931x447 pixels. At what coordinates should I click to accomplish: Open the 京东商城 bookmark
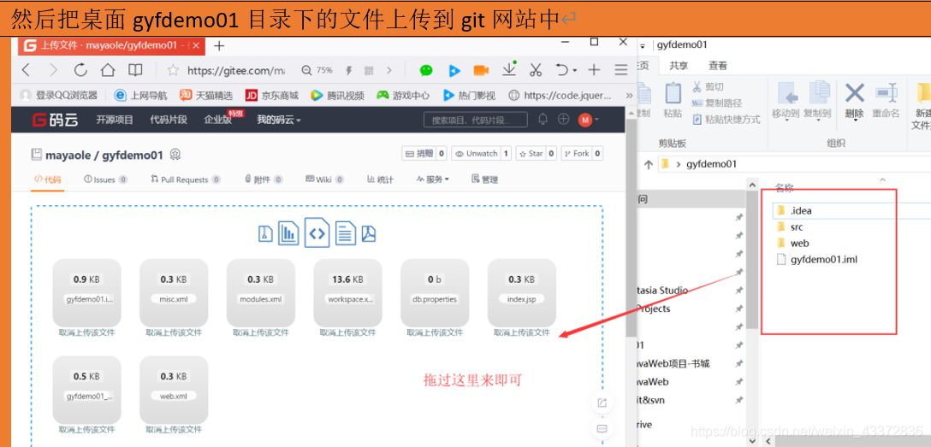(x=272, y=95)
